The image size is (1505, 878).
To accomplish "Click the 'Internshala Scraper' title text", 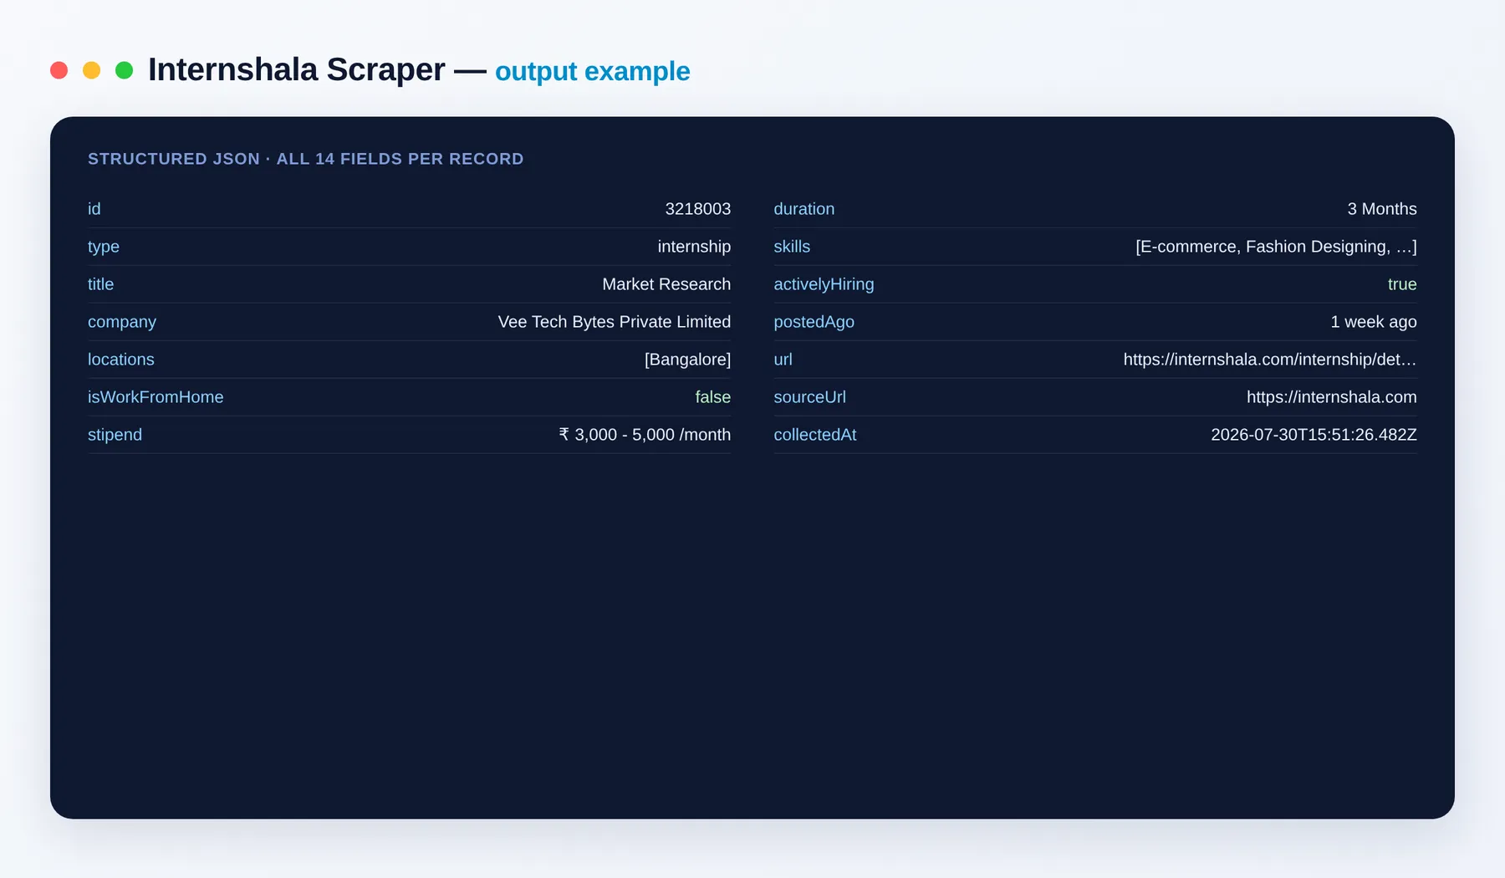I will [x=296, y=70].
